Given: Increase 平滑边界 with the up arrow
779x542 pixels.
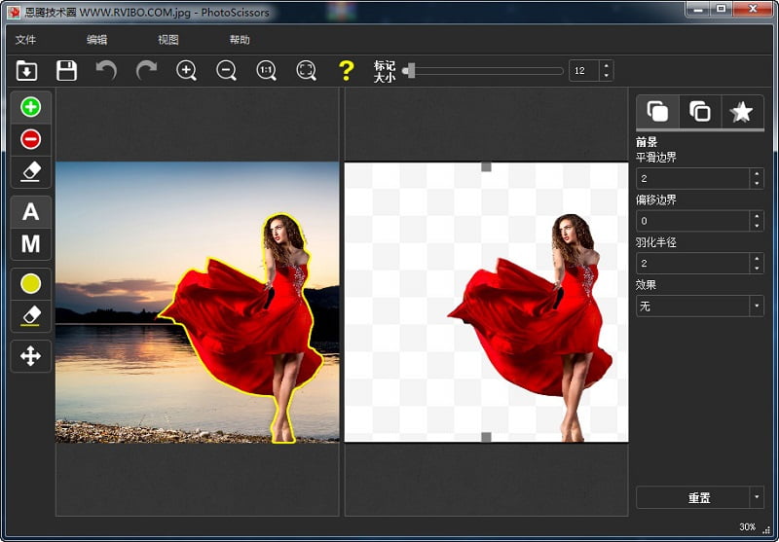Looking at the screenshot, I should pos(757,174).
